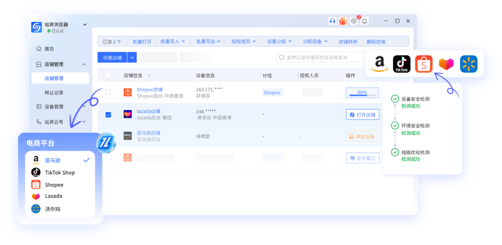Image resolution: width=502 pixels, height=245 pixels.
Task: Collapse the 店铺管理 sidebar section
Action: (84, 64)
